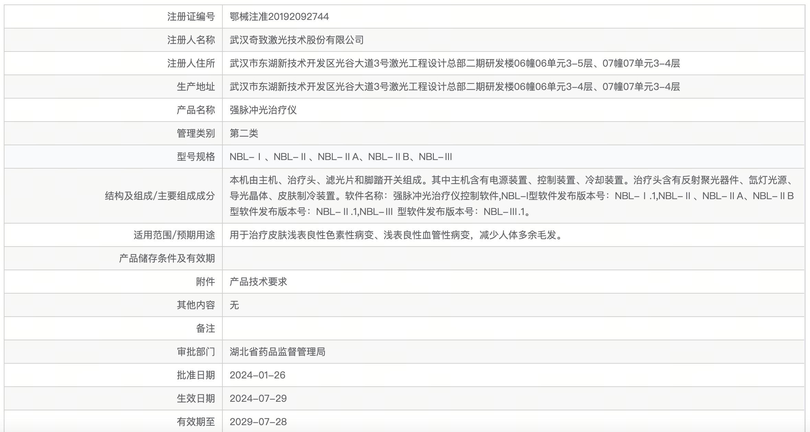Click the 产品名称 label

coord(196,110)
